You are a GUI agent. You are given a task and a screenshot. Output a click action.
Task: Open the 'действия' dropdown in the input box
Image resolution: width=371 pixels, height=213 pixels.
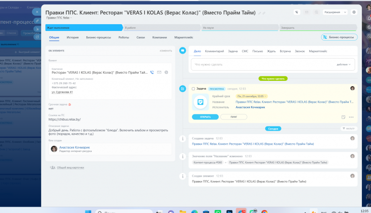[x=343, y=64]
